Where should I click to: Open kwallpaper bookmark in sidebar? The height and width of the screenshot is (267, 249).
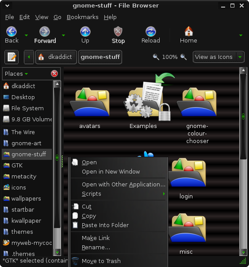[x=27, y=221]
